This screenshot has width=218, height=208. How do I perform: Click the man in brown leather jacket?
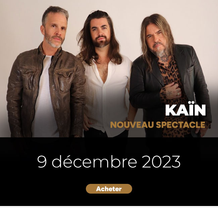[46, 78]
